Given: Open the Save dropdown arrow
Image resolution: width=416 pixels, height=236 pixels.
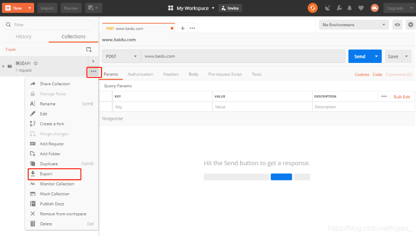Looking at the screenshot, I should pos(406,56).
